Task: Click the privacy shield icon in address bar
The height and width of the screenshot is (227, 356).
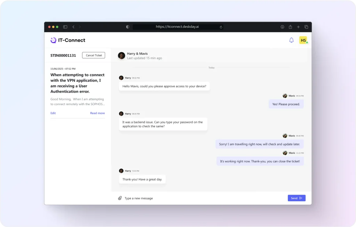Action: coord(128,27)
